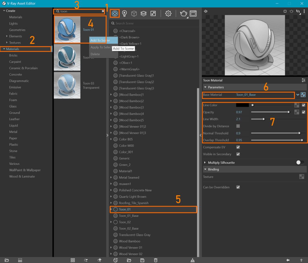Click the delete trash icon in the bottom bar
The height and width of the screenshot is (263, 308).
click(156, 260)
